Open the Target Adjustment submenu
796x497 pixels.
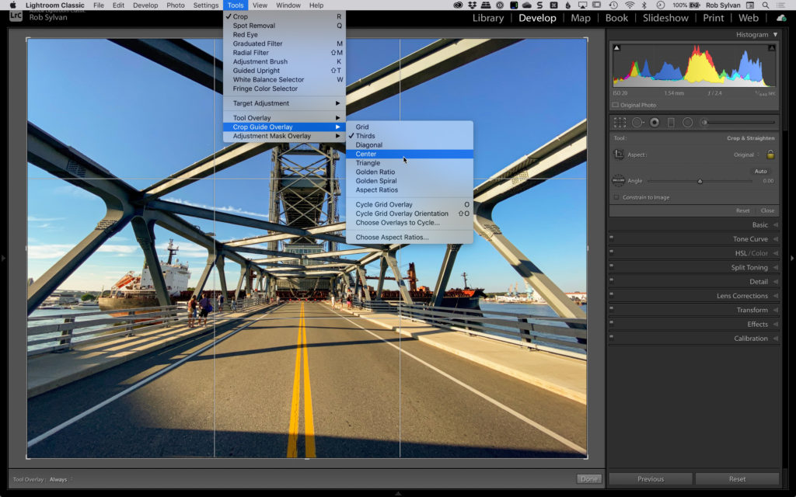tap(285, 103)
